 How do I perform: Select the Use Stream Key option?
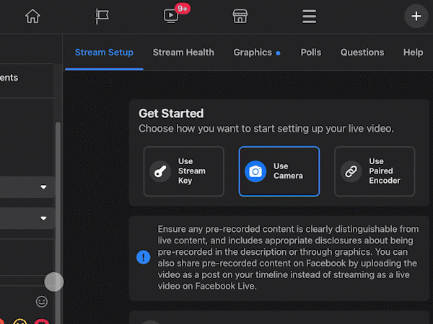183,171
